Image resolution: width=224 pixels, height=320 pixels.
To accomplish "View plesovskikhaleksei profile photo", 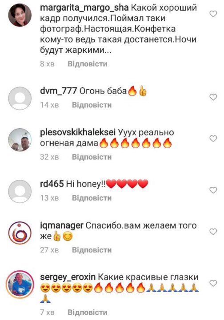I will (20, 140).
